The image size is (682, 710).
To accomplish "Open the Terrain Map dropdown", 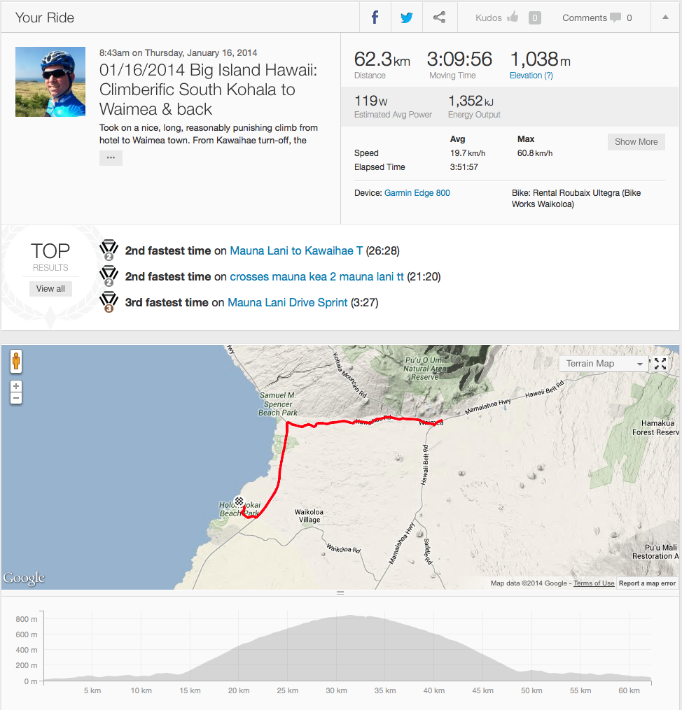I will [x=601, y=364].
